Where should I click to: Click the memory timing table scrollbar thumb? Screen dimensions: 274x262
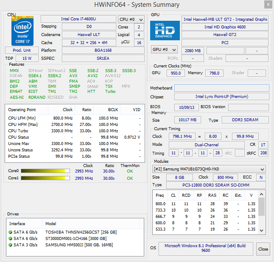(x=261, y=206)
